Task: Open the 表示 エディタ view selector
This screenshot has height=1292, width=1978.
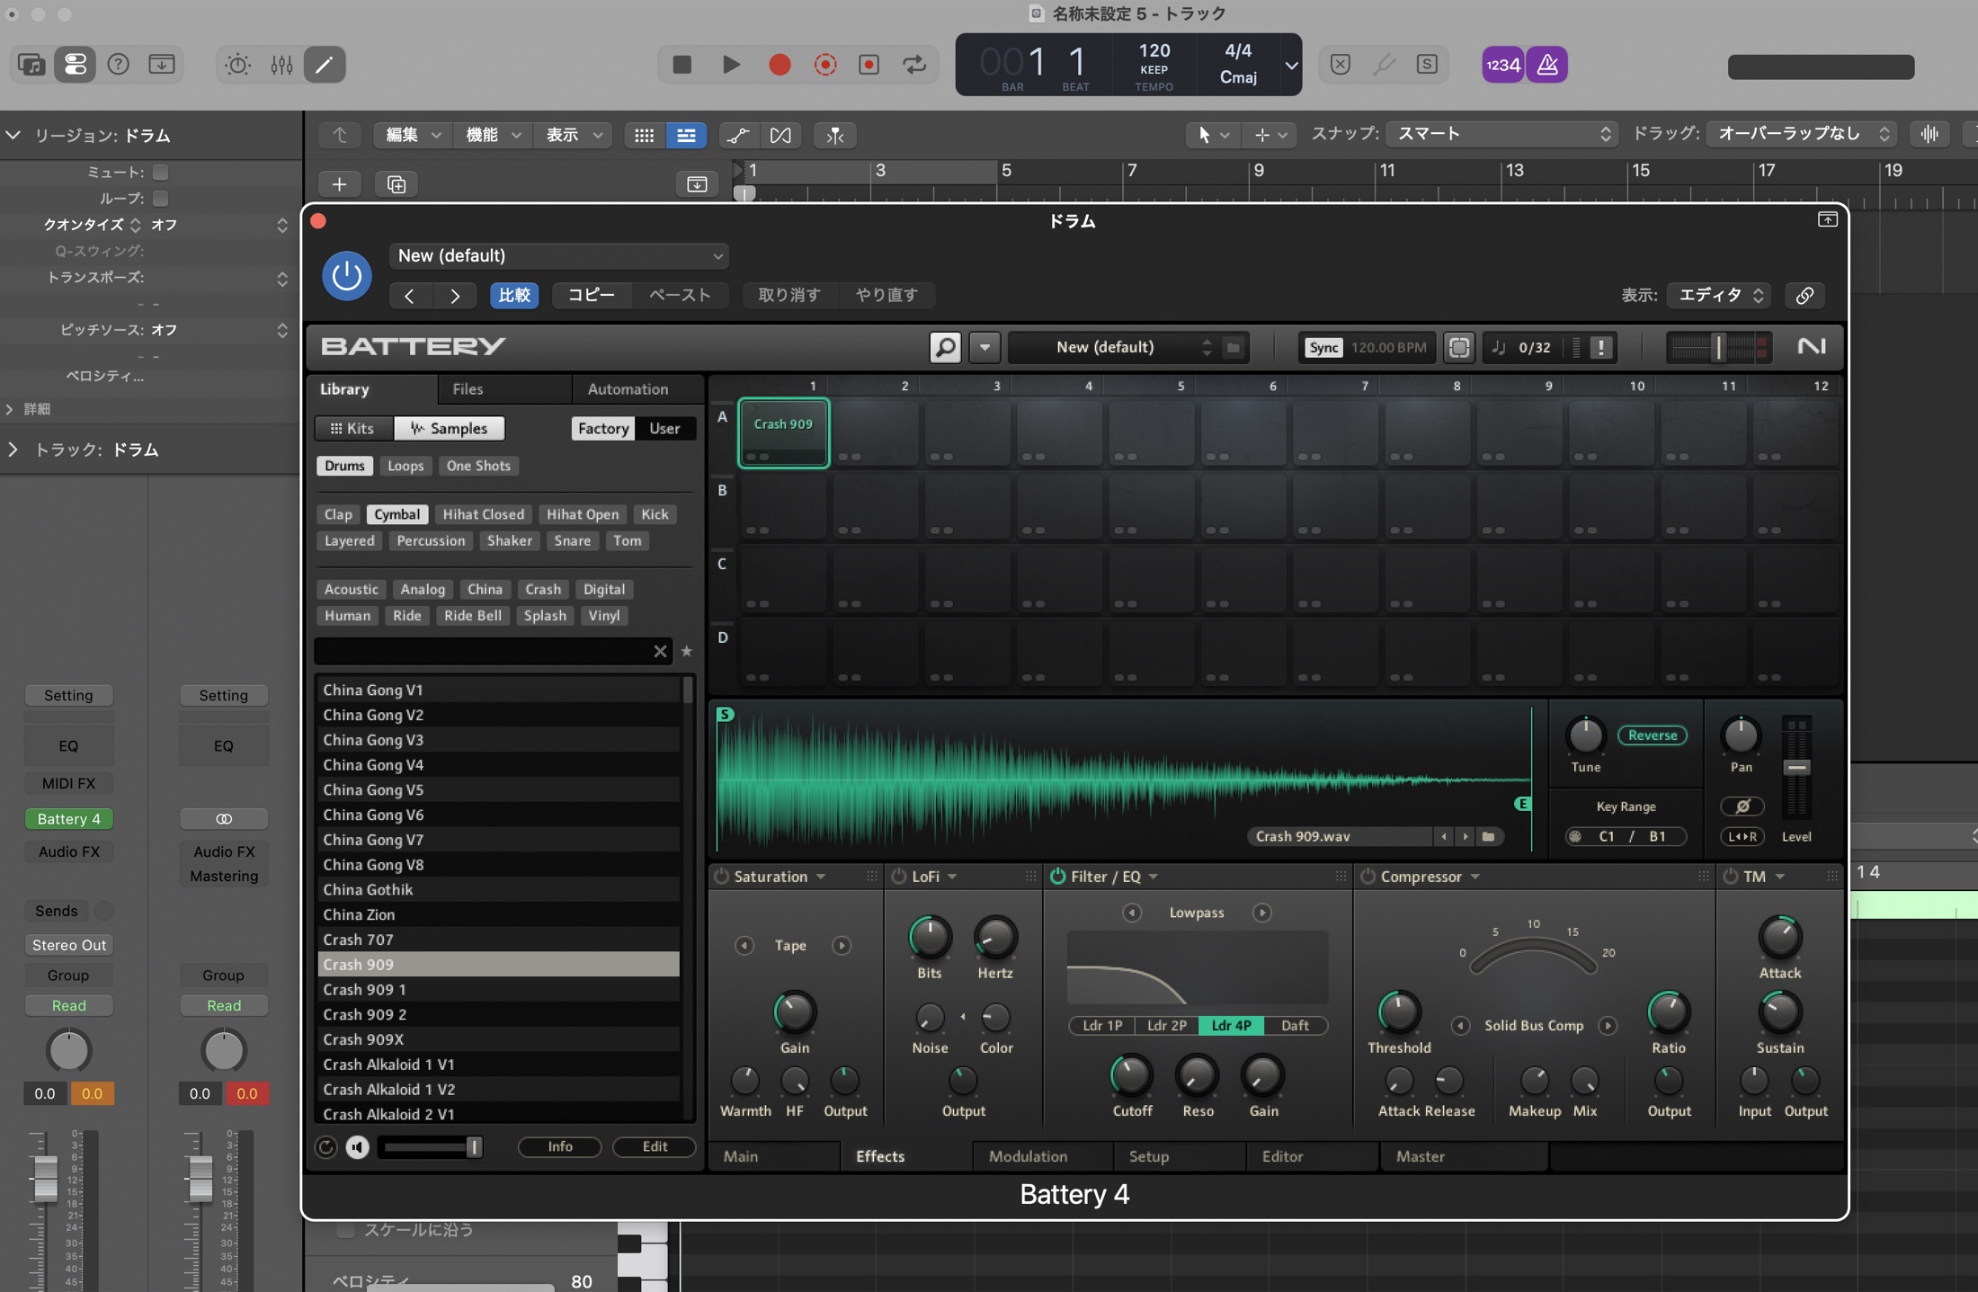Action: (1719, 296)
